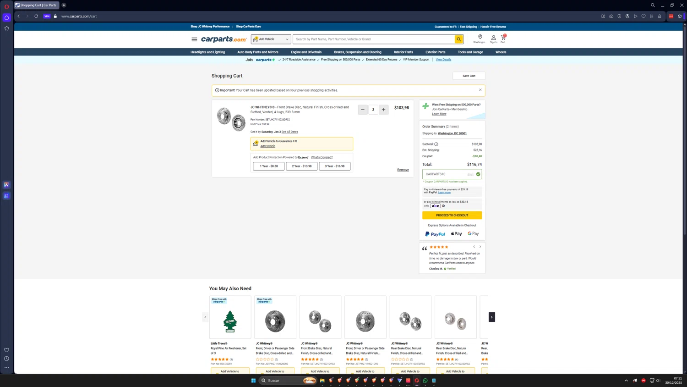Image resolution: width=687 pixels, height=387 pixels.
Task: Select the 1 Year - $8.38 protection plan
Action: click(x=269, y=166)
